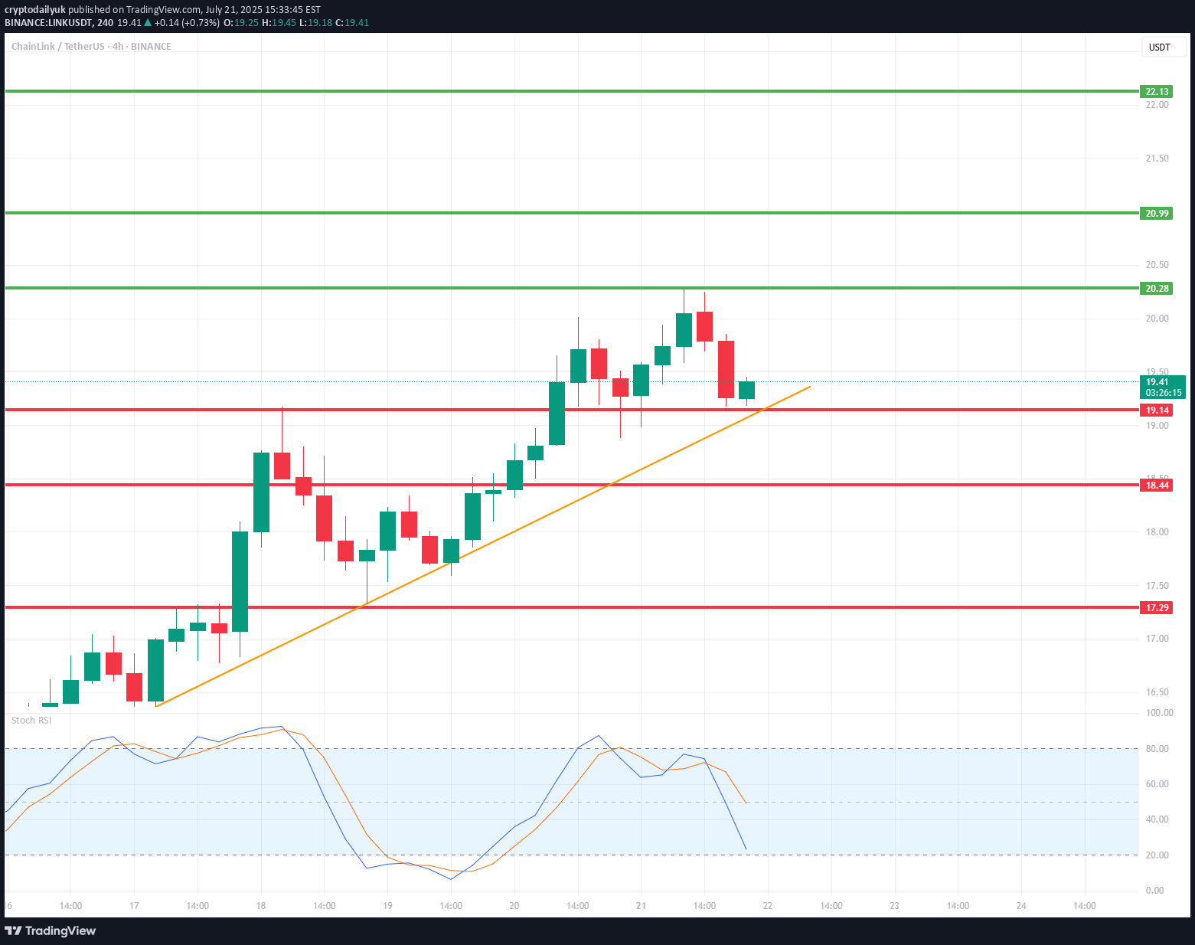Viewport: 1195px width, 945px height.
Task: Click the 40.00 Stoch RSI scale value
Action: (1157, 819)
